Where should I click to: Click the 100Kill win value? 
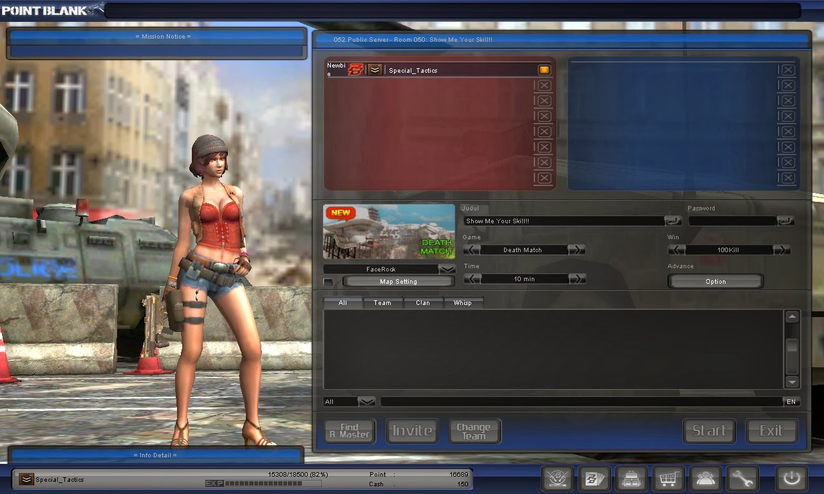[x=728, y=250]
